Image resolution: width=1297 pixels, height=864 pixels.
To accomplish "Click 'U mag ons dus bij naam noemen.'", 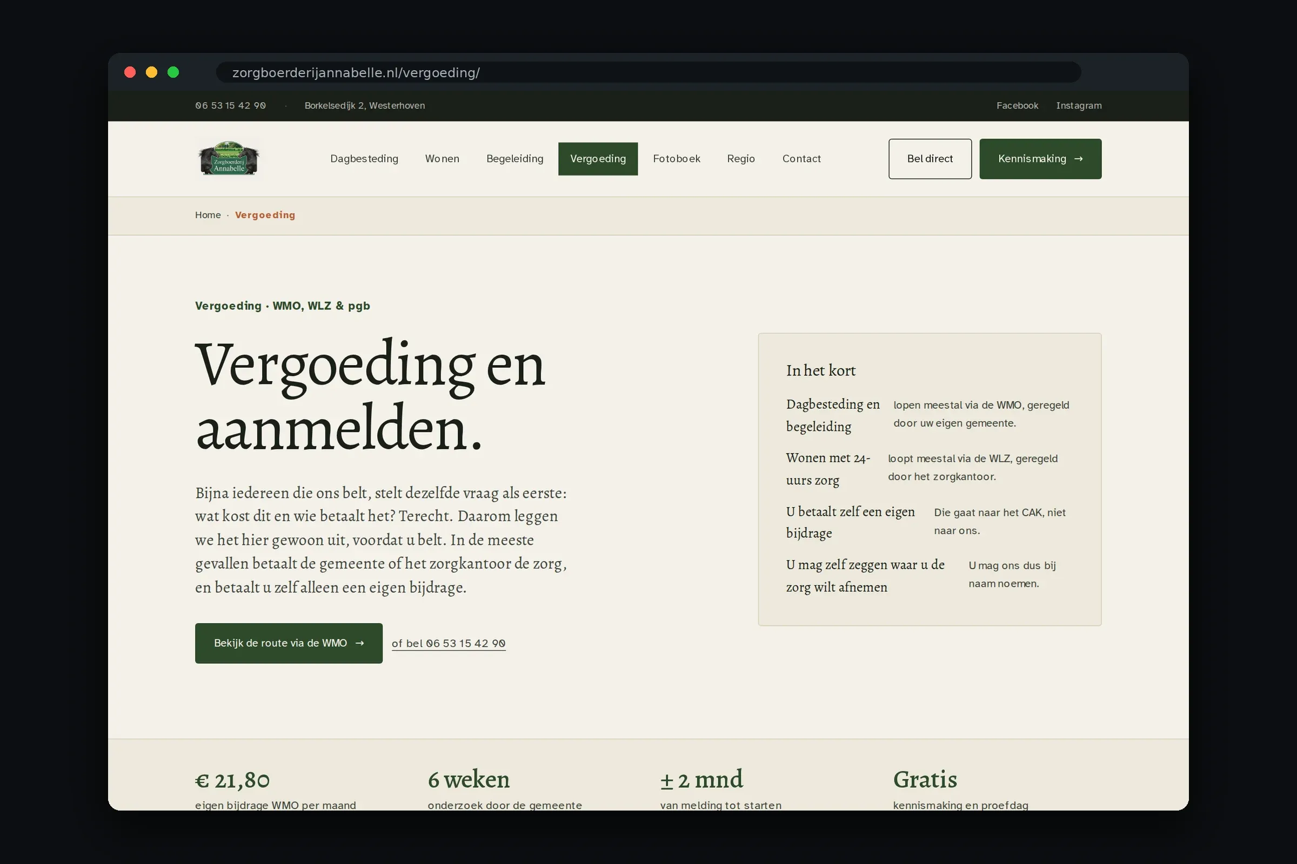I will click(x=1012, y=574).
